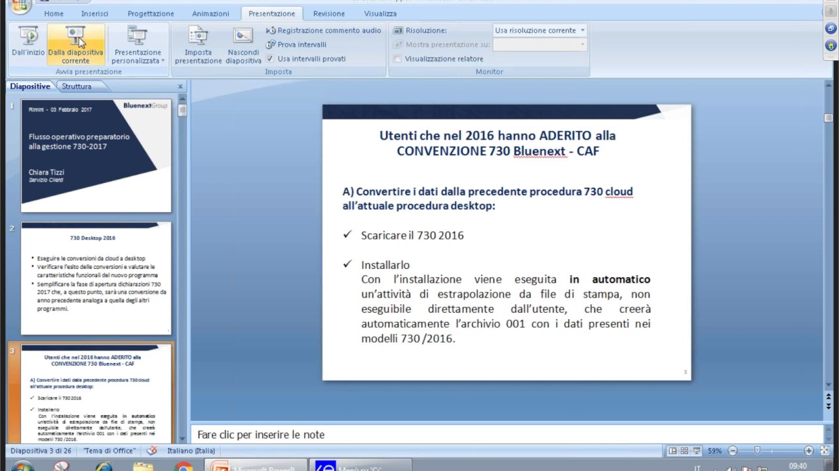Enable Visualizzazione relatore checkbox

click(397, 59)
